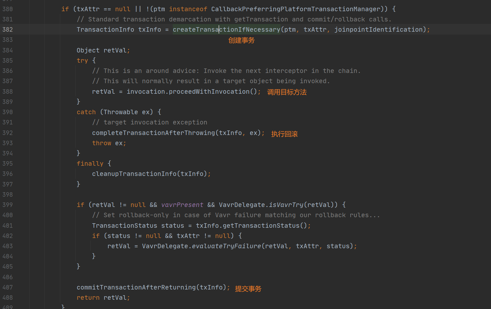Viewport: 491px width, 309px height.
Task: Click joinpointIdentification argument on line 382
Action: [379, 29]
